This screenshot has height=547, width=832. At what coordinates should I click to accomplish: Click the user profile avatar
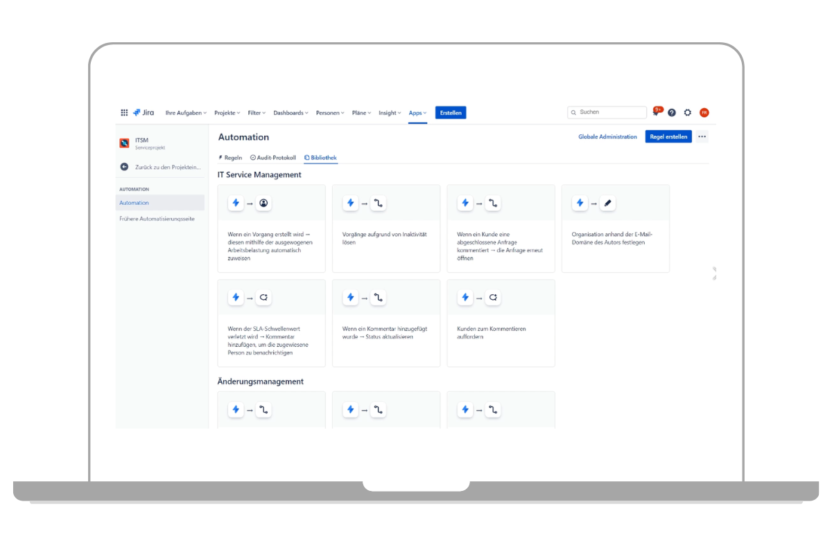pyautogui.click(x=704, y=113)
